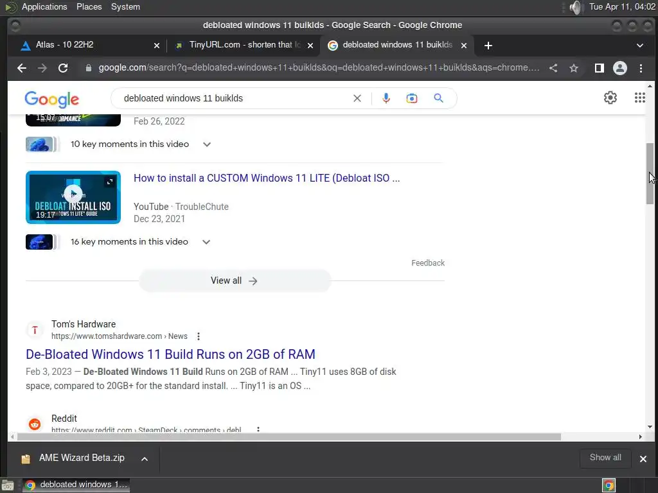Play the DEBLOAT INSTALL ISO video thumbnail
This screenshot has height=493, width=658.
click(x=73, y=197)
